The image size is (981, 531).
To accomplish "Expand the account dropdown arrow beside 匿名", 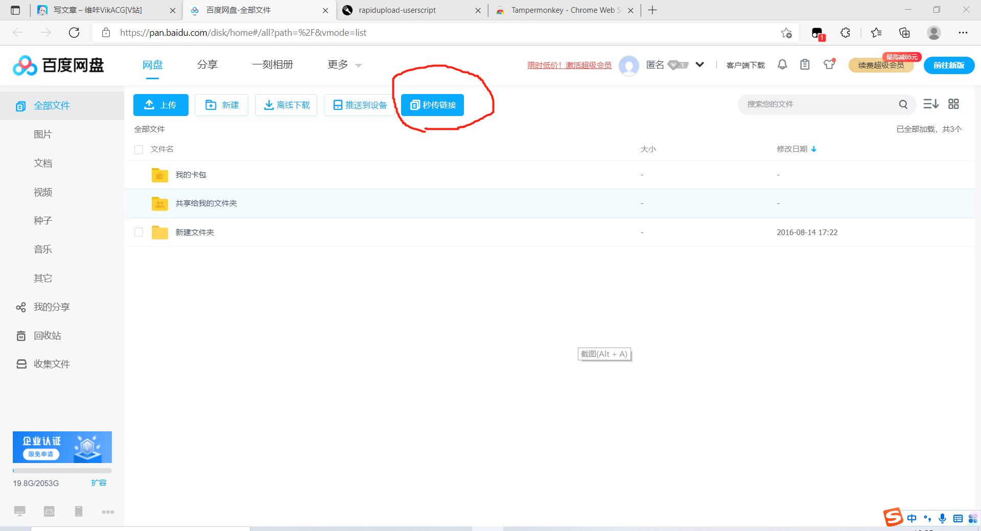I will 700,64.
